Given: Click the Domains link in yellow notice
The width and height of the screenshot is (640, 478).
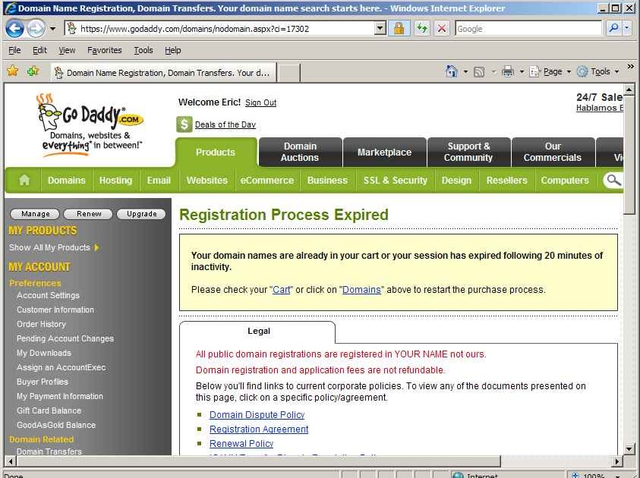Looking at the screenshot, I should 361,290.
